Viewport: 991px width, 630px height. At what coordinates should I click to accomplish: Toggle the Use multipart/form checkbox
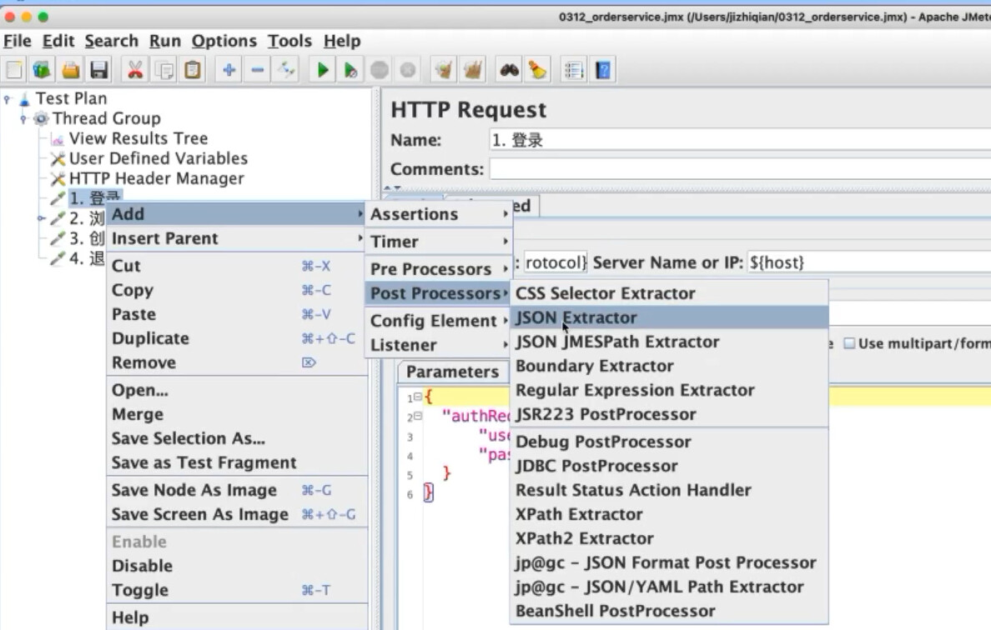coord(849,343)
